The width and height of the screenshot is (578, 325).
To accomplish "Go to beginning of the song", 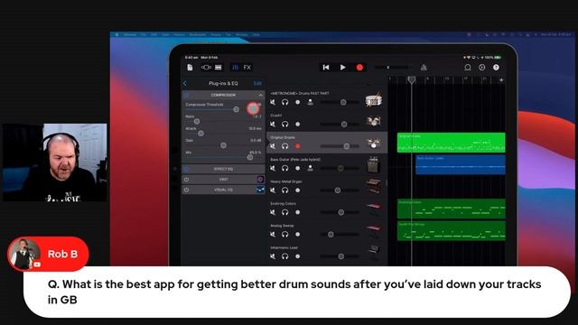I will click(326, 68).
